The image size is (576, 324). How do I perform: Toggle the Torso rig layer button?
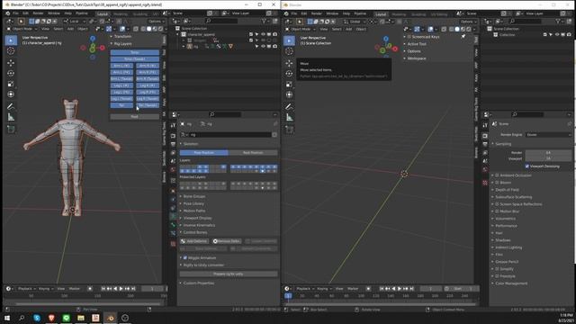click(134, 52)
